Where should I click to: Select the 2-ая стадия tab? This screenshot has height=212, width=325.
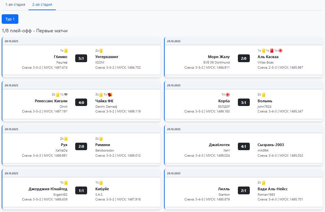click(x=42, y=5)
